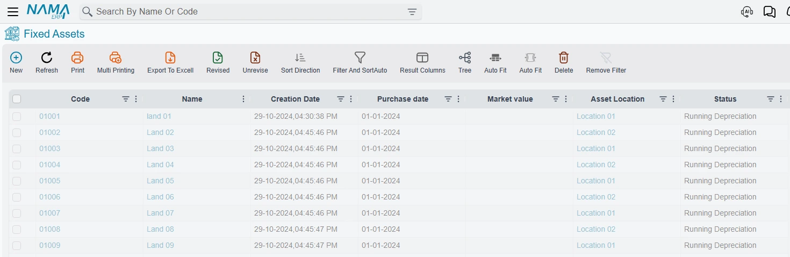Open Status column options menu
The height and width of the screenshot is (257, 790).
(781, 99)
